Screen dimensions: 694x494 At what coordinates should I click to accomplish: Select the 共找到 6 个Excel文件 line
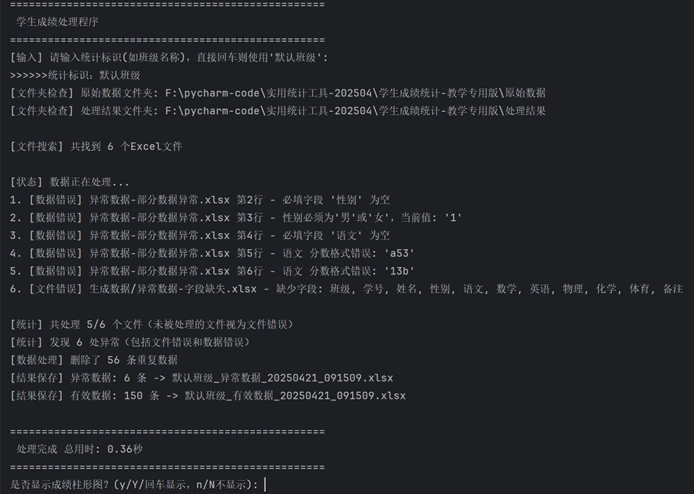(x=96, y=147)
